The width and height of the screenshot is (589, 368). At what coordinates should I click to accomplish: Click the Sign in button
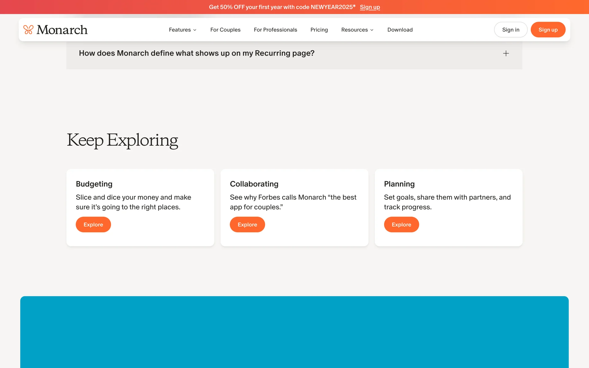(x=510, y=30)
